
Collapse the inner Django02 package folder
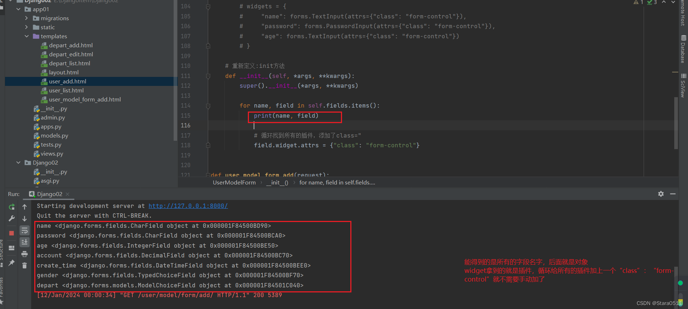pos(18,162)
